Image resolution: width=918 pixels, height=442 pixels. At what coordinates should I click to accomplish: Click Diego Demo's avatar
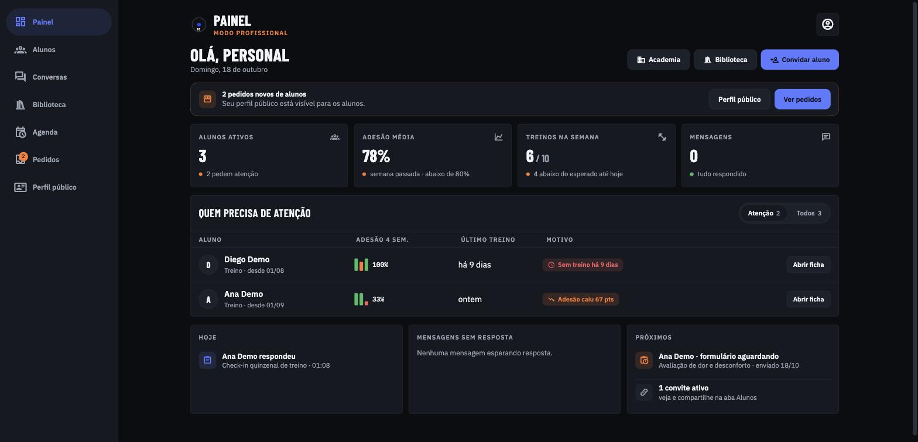pos(208,265)
